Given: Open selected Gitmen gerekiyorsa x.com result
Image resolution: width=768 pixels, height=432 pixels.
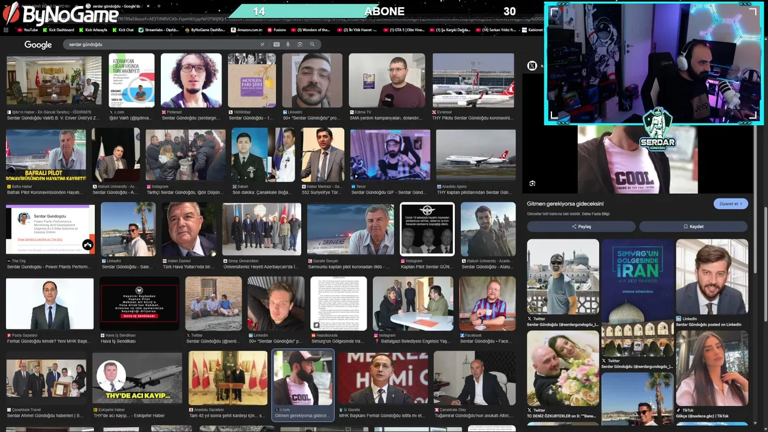Looking at the screenshot, I should point(303,385).
